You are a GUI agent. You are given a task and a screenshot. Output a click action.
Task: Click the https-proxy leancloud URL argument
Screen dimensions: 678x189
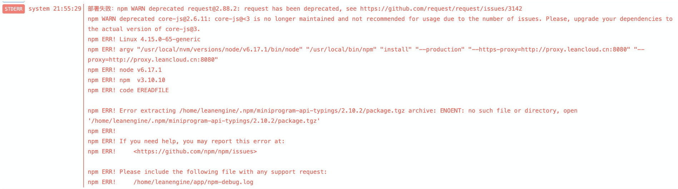click(549, 49)
